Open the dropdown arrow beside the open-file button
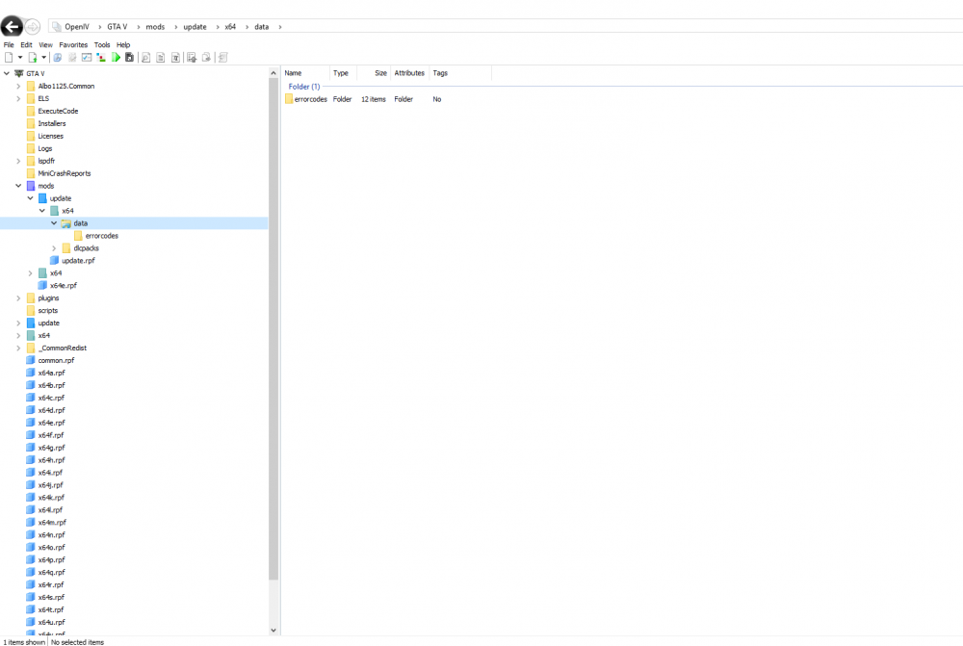The width and height of the screenshot is (963, 646). click(x=43, y=58)
